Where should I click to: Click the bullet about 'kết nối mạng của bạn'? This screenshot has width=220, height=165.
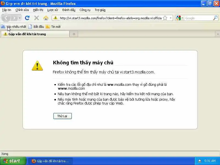tap(116, 94)
